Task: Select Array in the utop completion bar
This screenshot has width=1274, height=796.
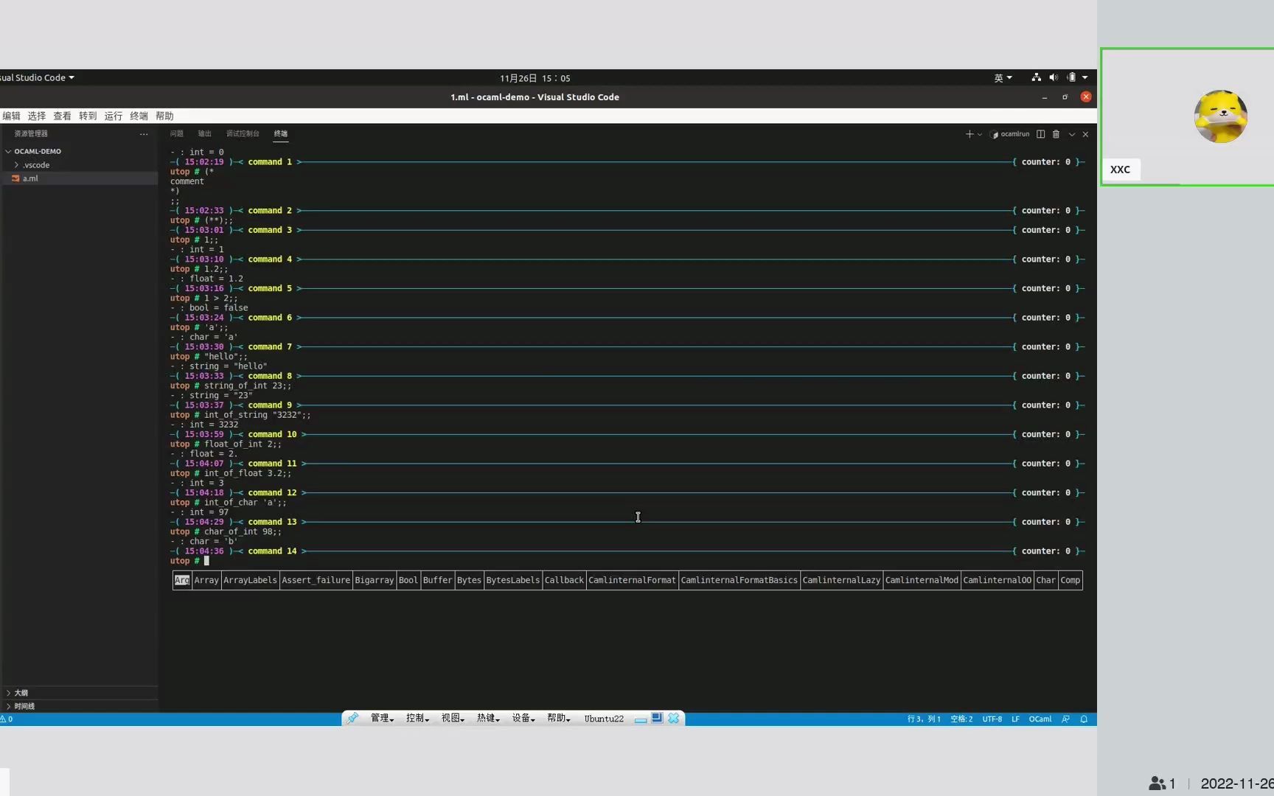Action: 206,580
